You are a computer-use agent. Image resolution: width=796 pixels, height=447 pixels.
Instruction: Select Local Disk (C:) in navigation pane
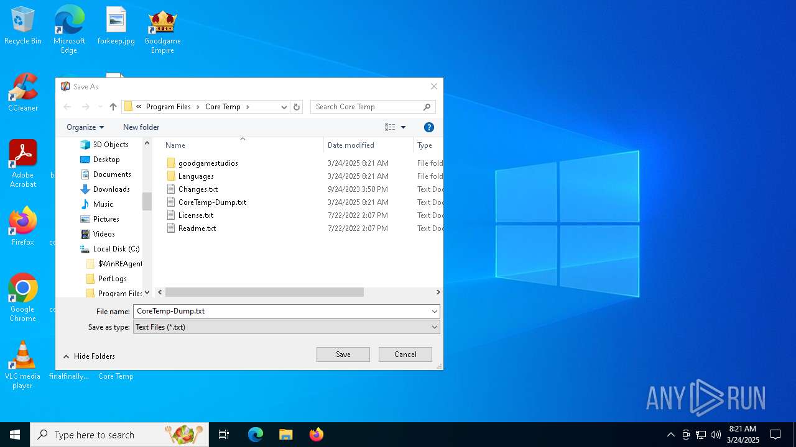pos(109,249)
